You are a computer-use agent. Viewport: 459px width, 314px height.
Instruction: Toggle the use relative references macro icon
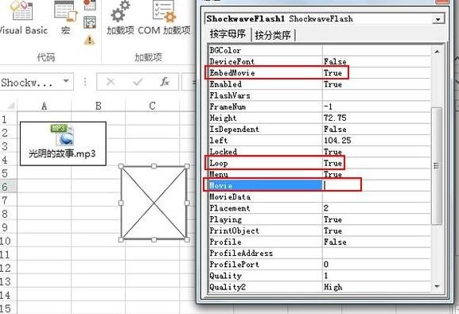click(90, 22)
